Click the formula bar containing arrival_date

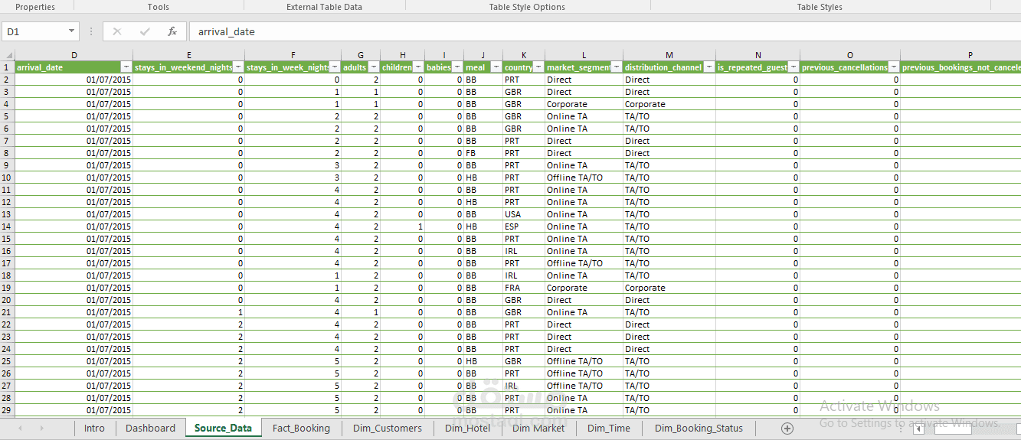(x=605, y=31)
